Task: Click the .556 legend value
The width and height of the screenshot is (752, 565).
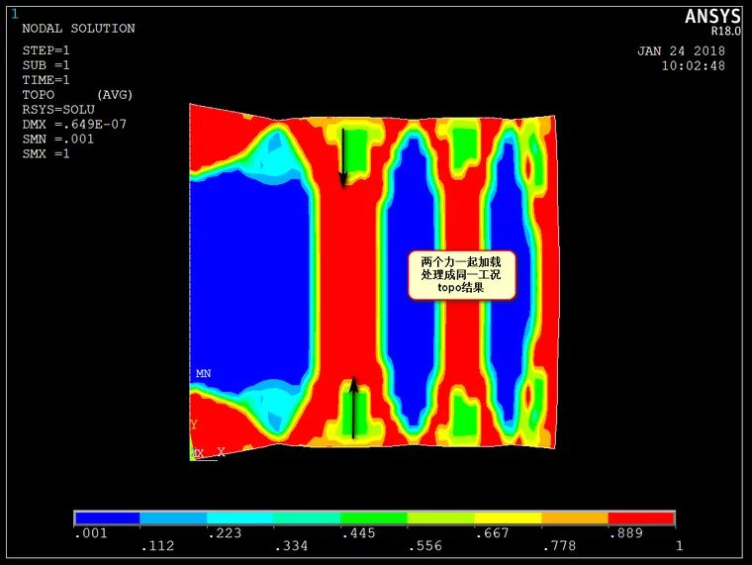Action: click(425, 546)
